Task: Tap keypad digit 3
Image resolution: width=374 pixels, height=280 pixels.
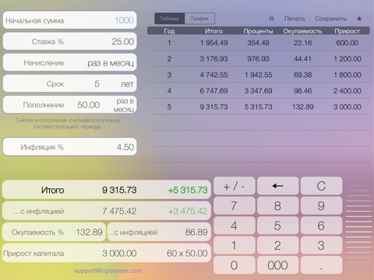Action: [321, 245]
